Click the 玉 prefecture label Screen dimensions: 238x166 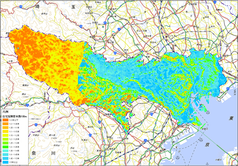point(73,7)
